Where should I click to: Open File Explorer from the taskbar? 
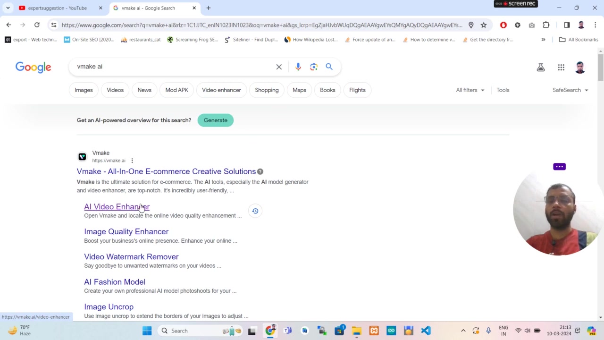(357, 331)
